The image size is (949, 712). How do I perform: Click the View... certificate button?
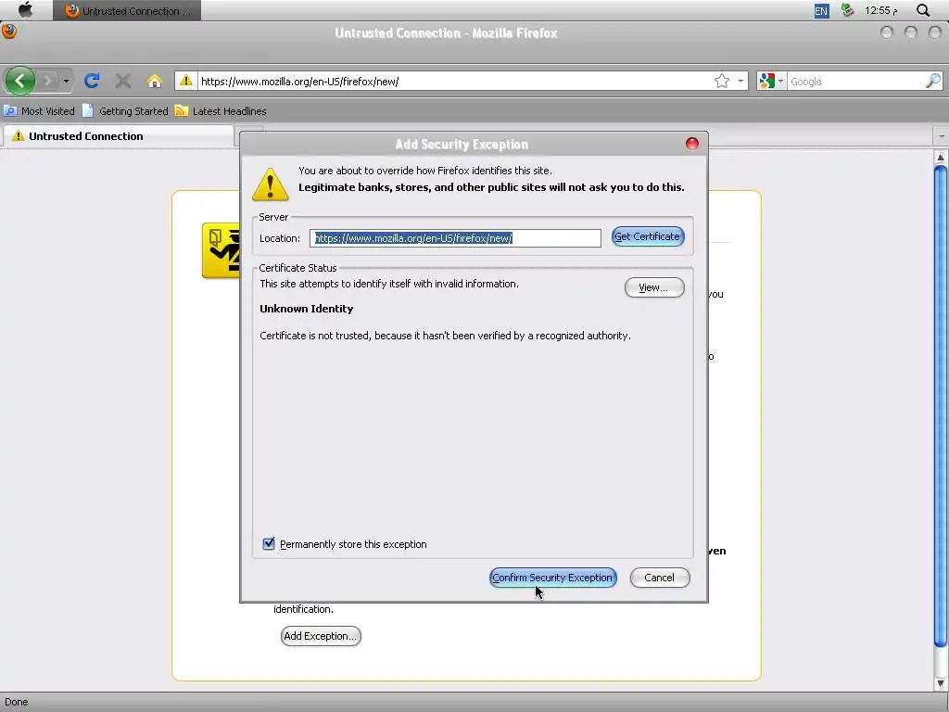[654, 287]
